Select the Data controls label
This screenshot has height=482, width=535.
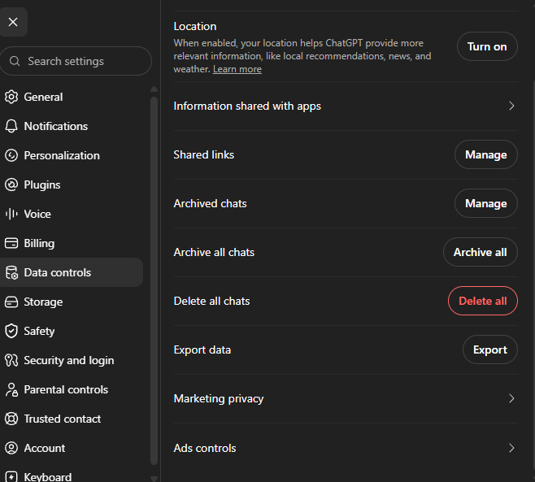pyautogui.click(x=57, y=272)
